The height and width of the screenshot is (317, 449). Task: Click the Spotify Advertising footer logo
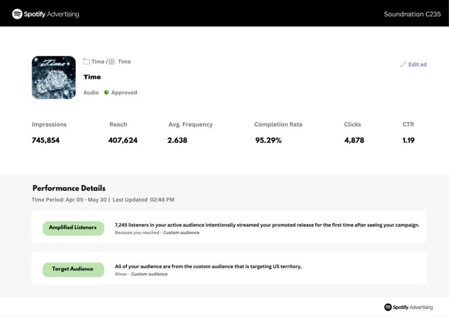click(408, 307)
